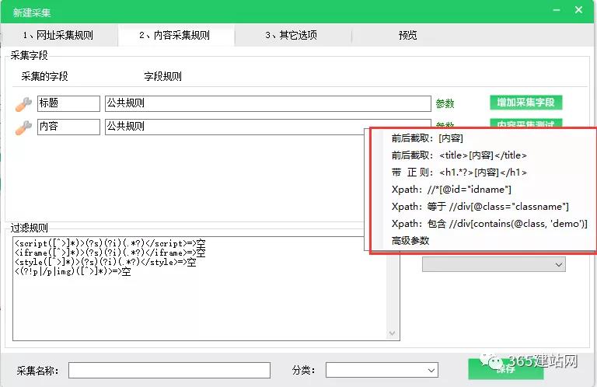Open the 其它选项 tab

pos(292,36)
